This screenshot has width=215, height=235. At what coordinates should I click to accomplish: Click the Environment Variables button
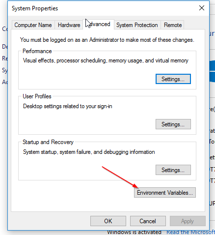165,193
